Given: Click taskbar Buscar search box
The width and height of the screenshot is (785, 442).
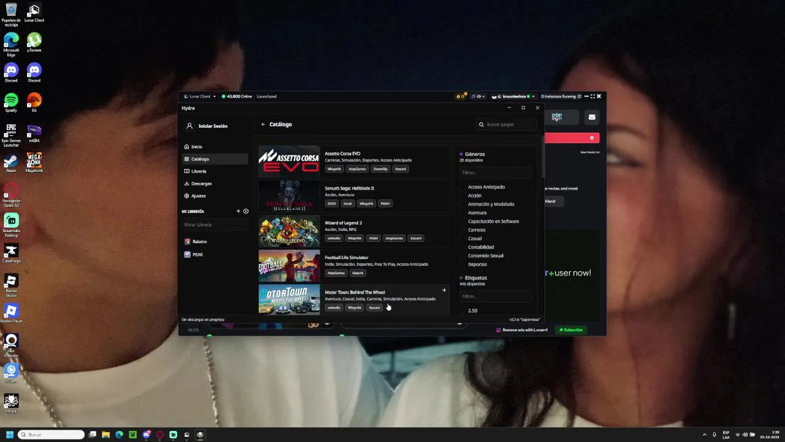Looking at the screenshot, I should tap(52, 435).
